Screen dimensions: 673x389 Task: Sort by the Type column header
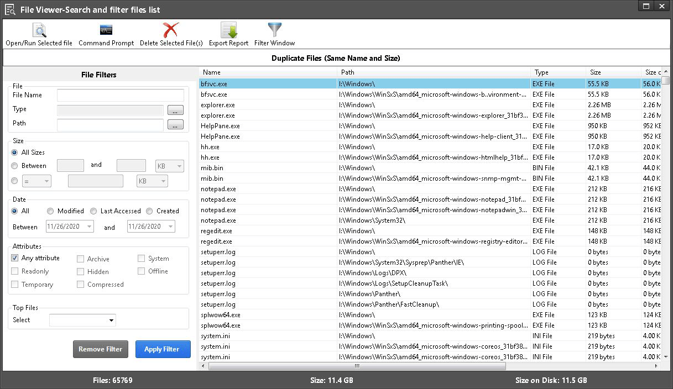pyautogui.click(x=559, y=72)
